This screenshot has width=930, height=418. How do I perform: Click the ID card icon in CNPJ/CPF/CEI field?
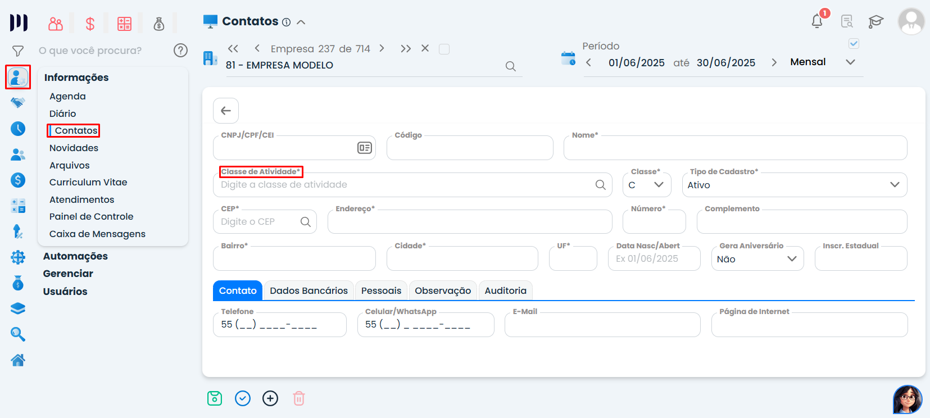(x=364, y=148)
